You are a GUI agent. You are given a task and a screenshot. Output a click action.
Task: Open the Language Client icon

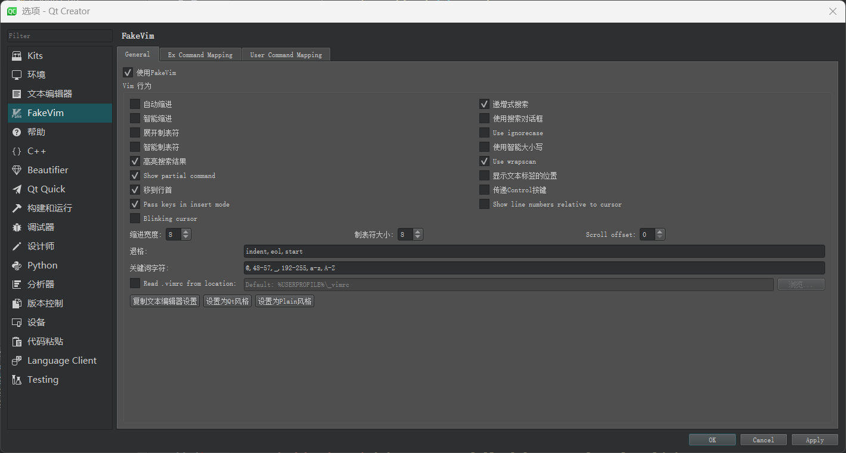point(17,361)
